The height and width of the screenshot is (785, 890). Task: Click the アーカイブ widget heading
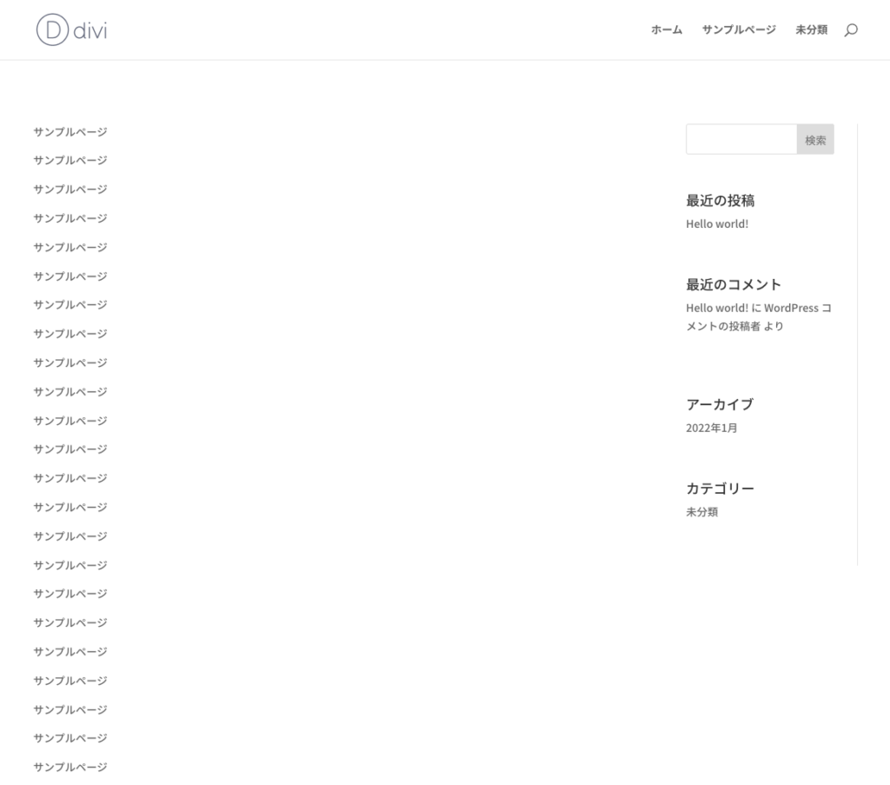(719, 403)
